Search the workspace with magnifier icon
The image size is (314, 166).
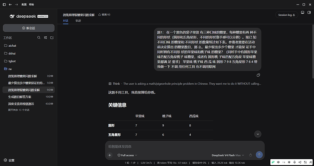(x=39, y=38)
